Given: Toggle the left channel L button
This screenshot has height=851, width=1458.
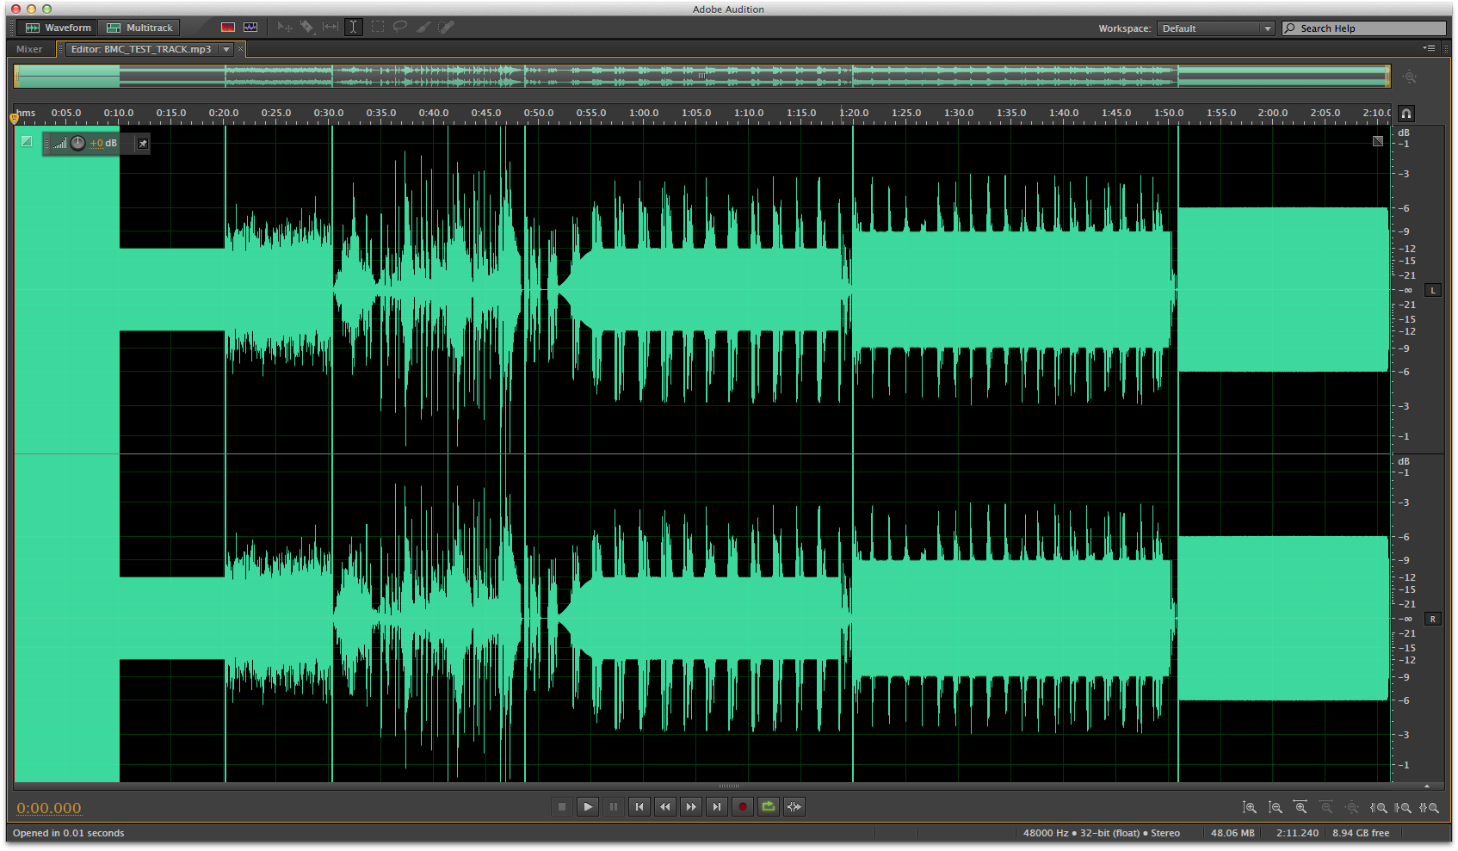Looking at the screenshot, I should point(1433,291).
